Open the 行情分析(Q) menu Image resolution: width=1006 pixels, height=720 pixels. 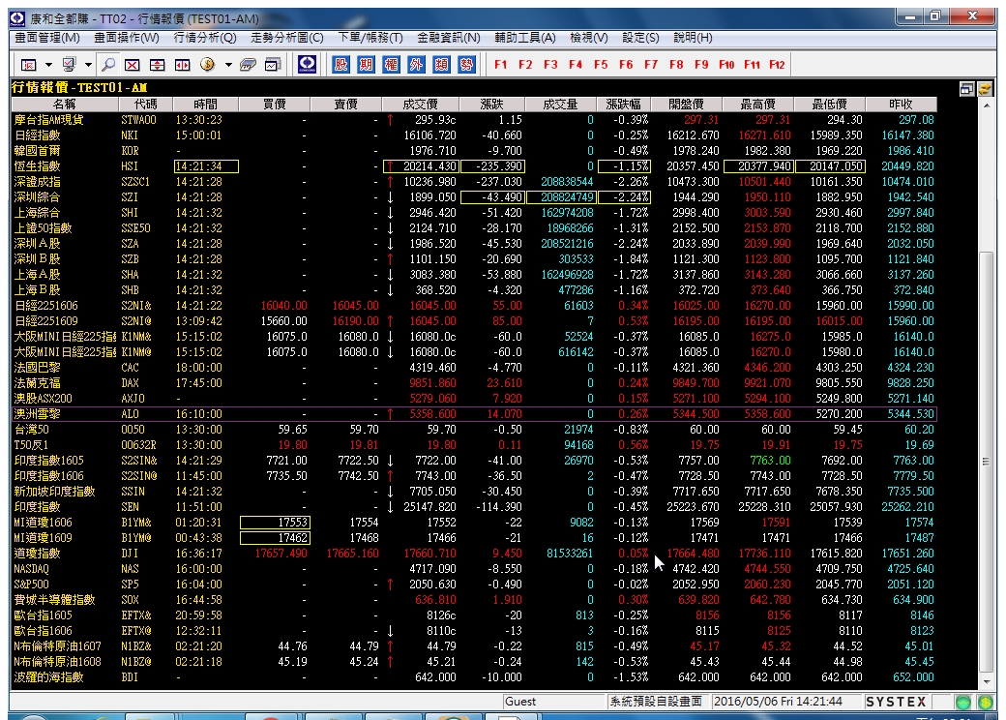[205, 38]
